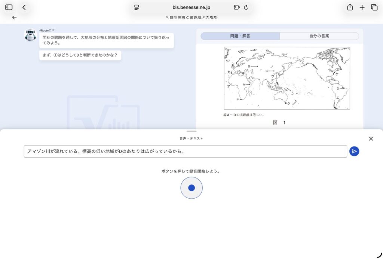Switch to the 問題・解答 tab
This screenshot has height=259, width=383.
click(240, 36)
